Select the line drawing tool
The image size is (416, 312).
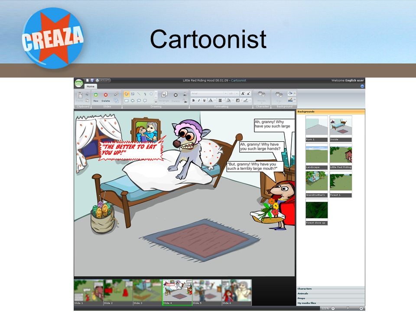pos(139,94)
